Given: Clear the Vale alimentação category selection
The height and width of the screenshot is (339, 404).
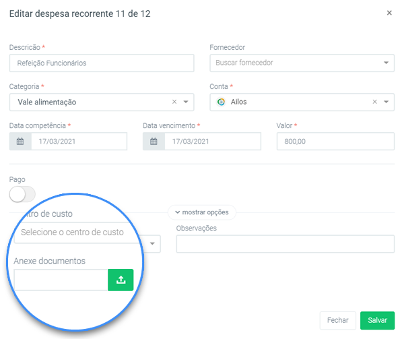Looking at the screenshot, I should pos(174,102).
